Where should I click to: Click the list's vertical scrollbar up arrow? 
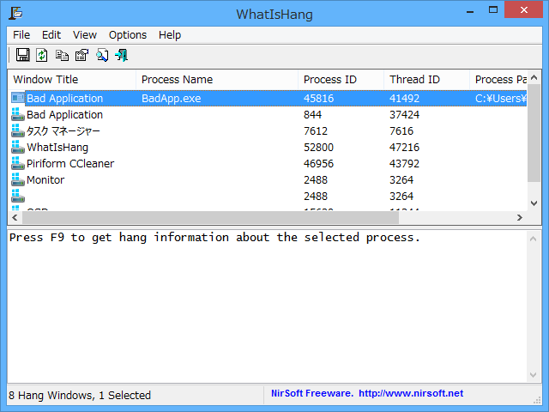tap(534, 77)
